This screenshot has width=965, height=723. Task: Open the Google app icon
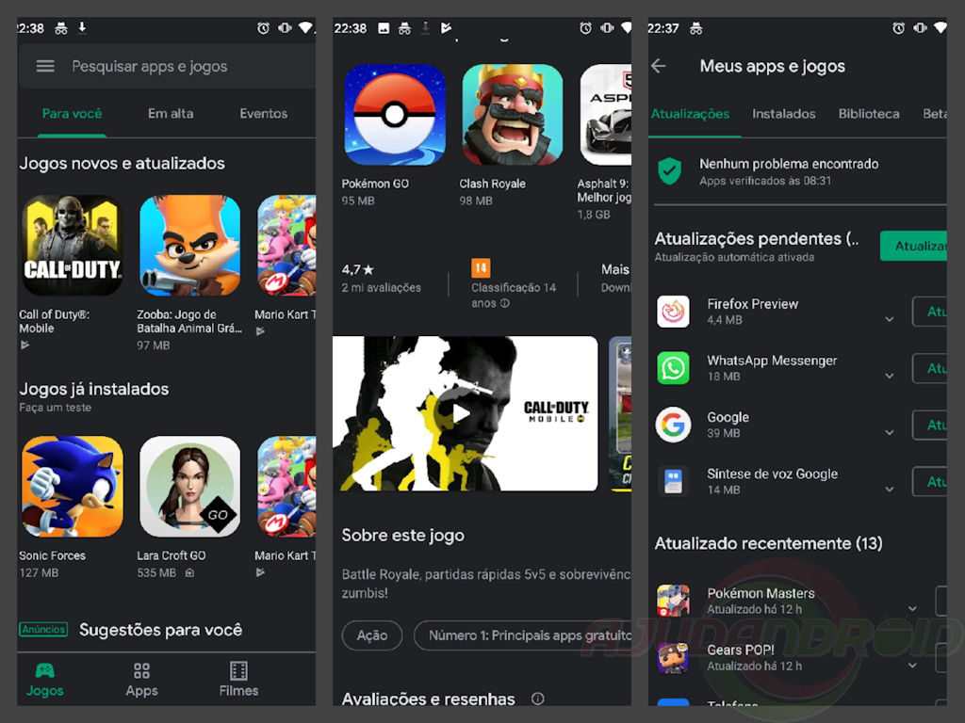tap(673, 425)
